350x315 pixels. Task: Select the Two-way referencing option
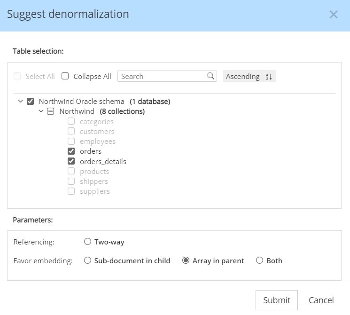pos(87,242)
